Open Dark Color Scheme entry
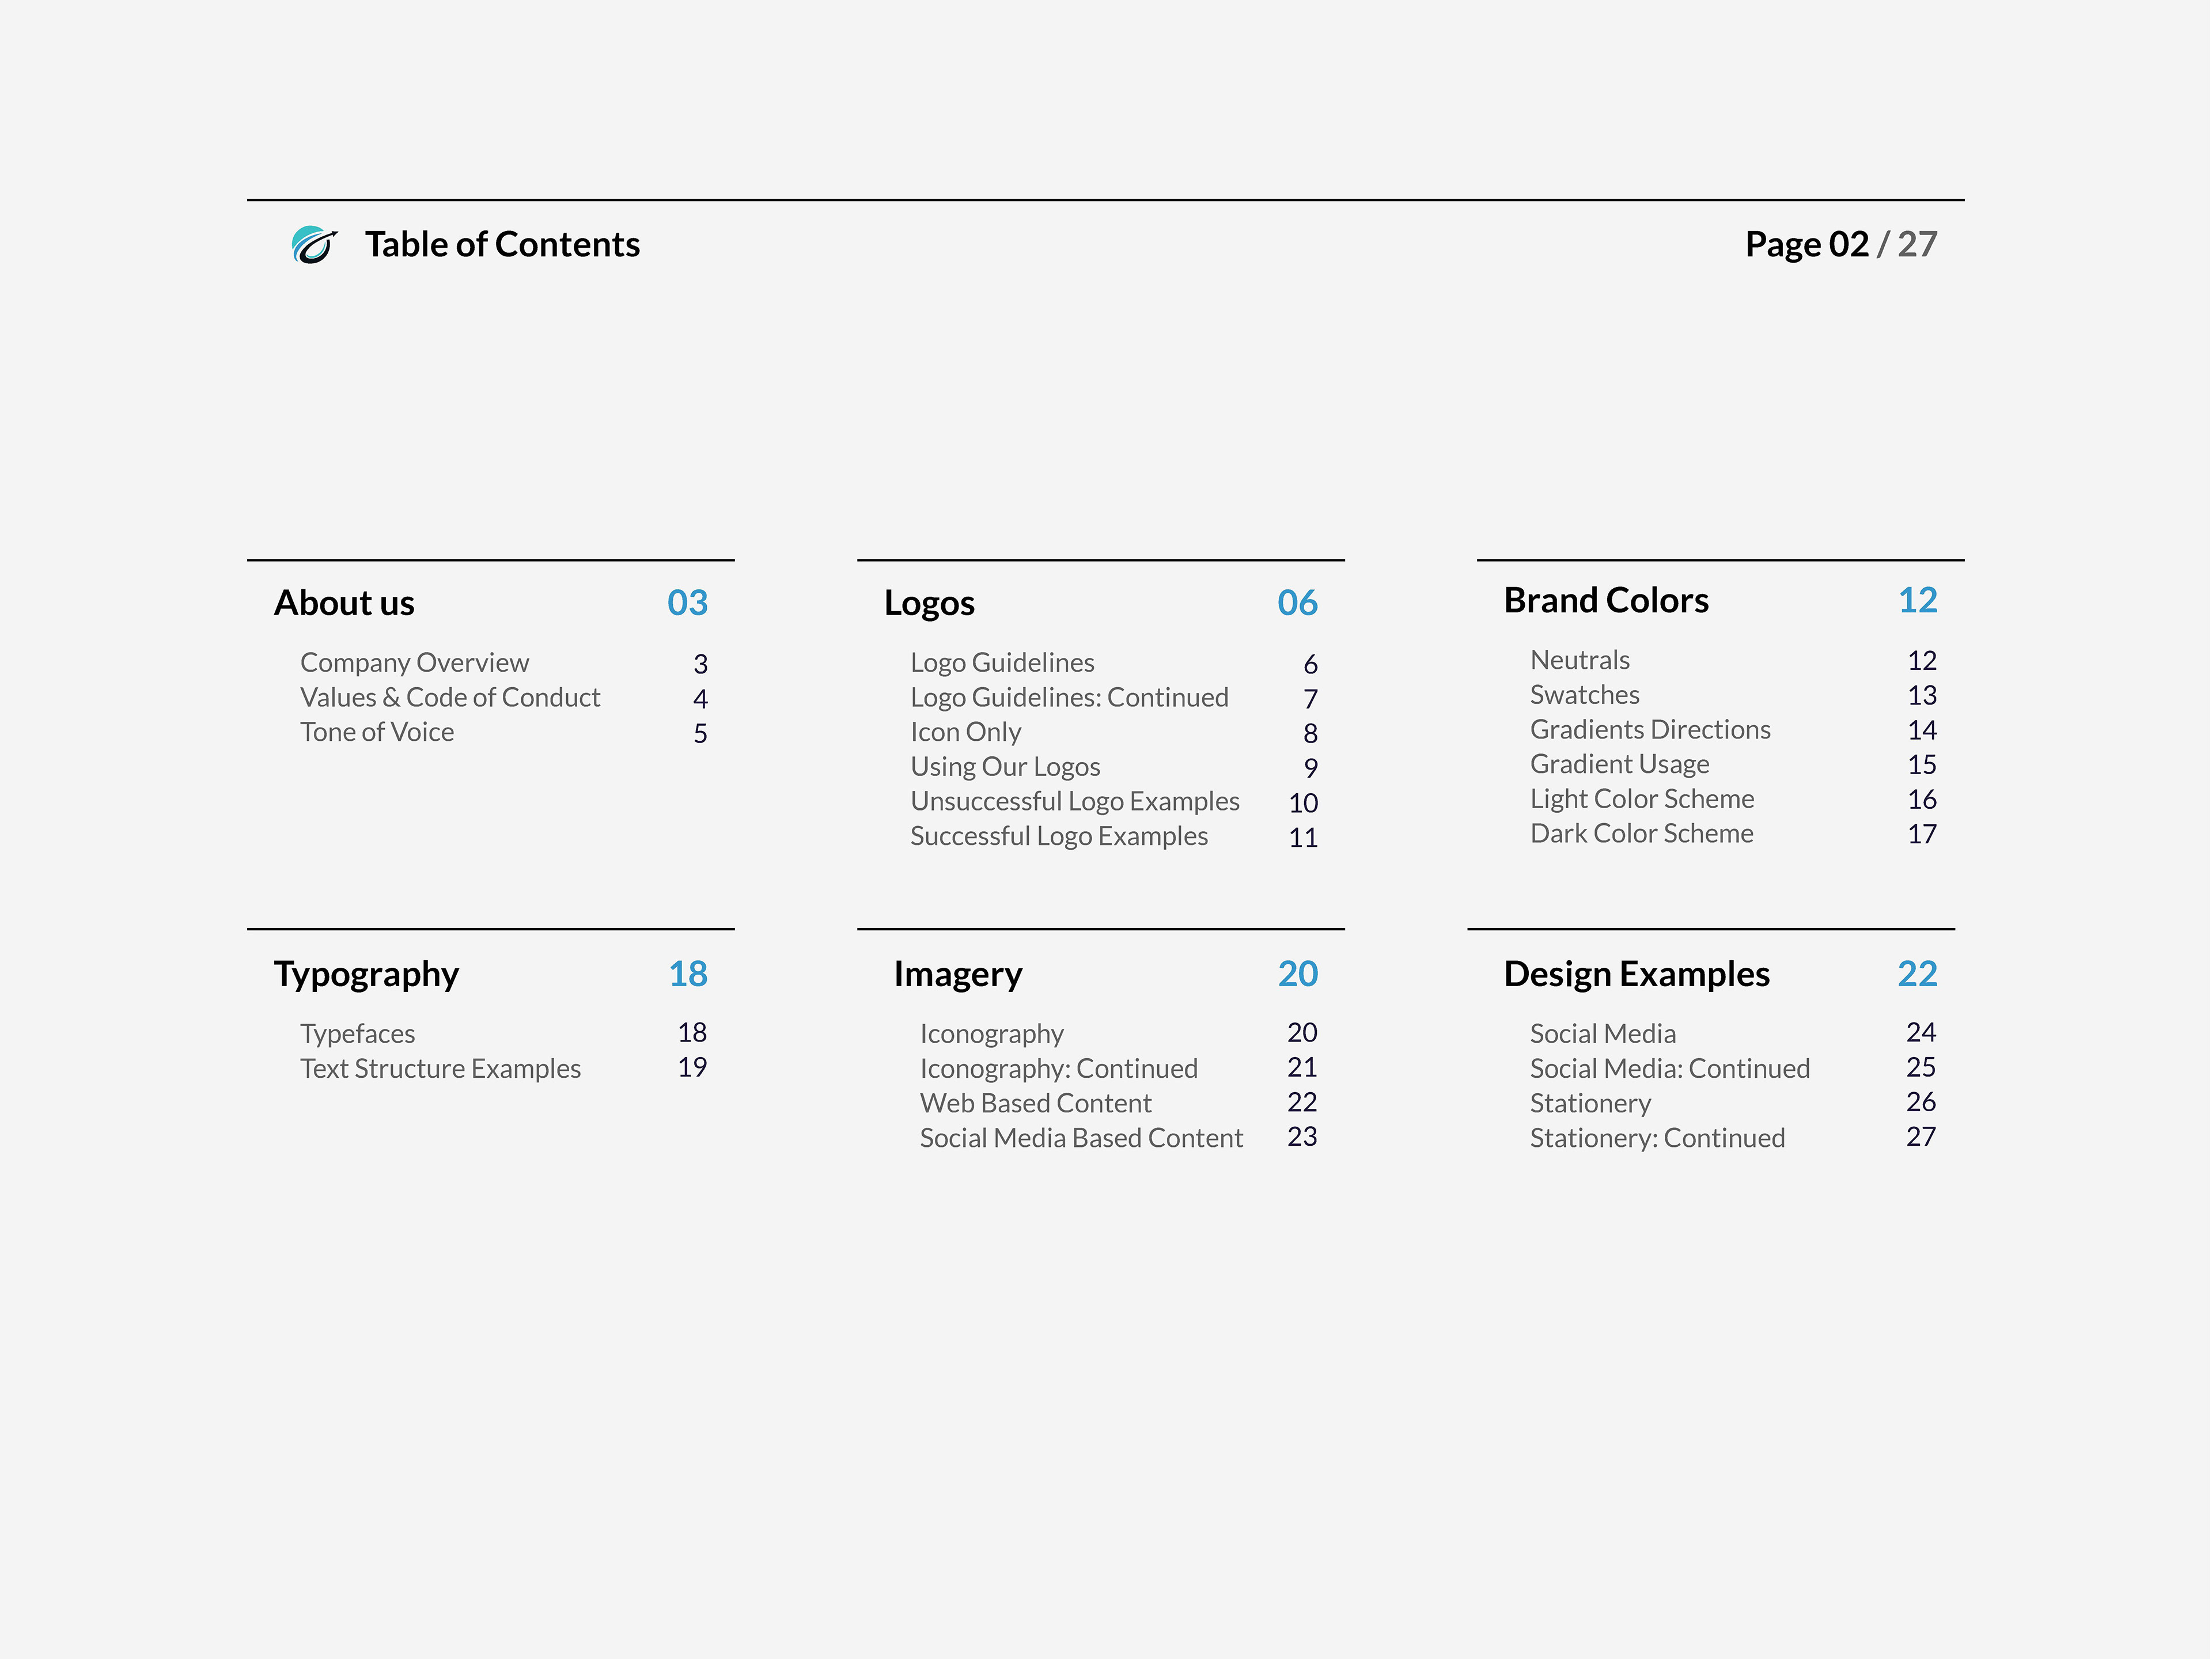Viewport: 2212px width, 1659px height. pos(1641,834)
